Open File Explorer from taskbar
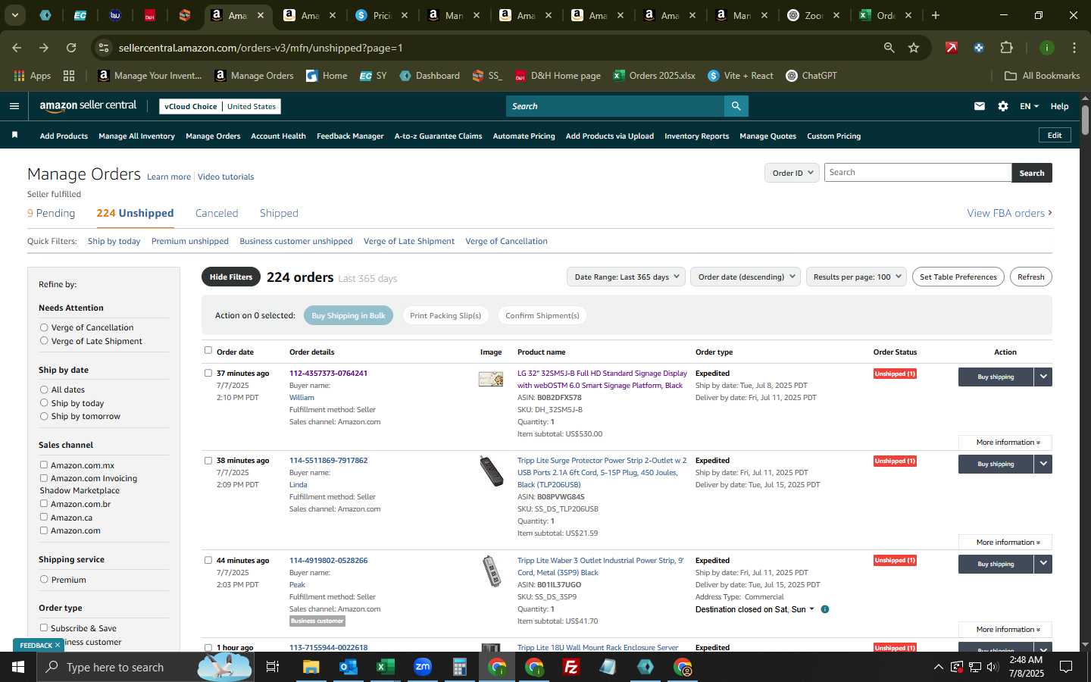The image size is (1091, 682). coord(311,667)
